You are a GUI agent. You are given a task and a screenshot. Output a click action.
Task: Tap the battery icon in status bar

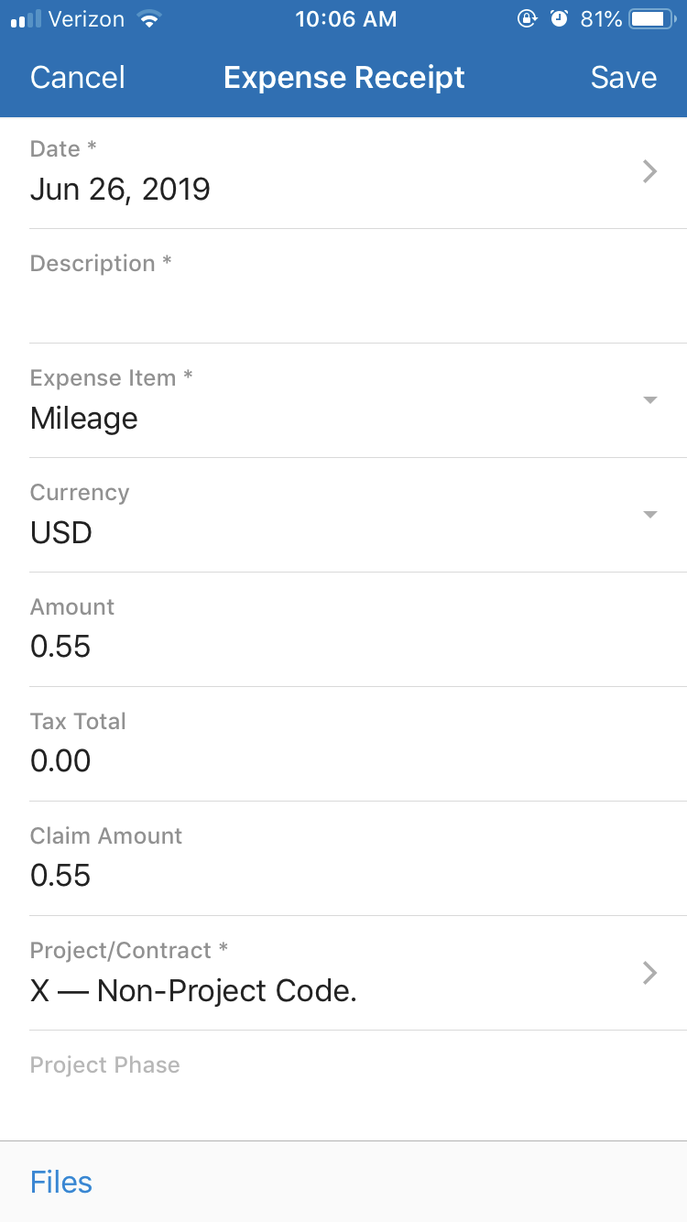coord(651,19)
